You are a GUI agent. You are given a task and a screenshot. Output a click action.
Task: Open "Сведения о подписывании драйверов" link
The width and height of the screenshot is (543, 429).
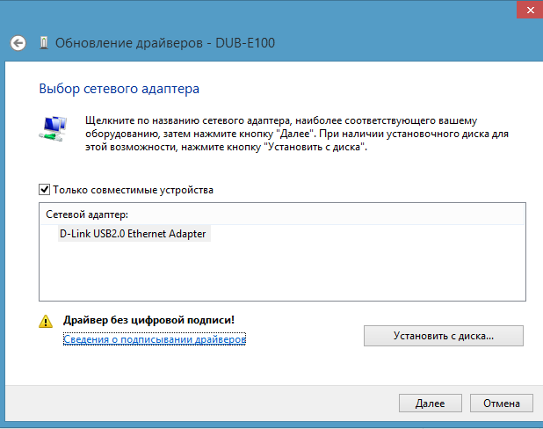pyautogui.click(x=155, y=338)
